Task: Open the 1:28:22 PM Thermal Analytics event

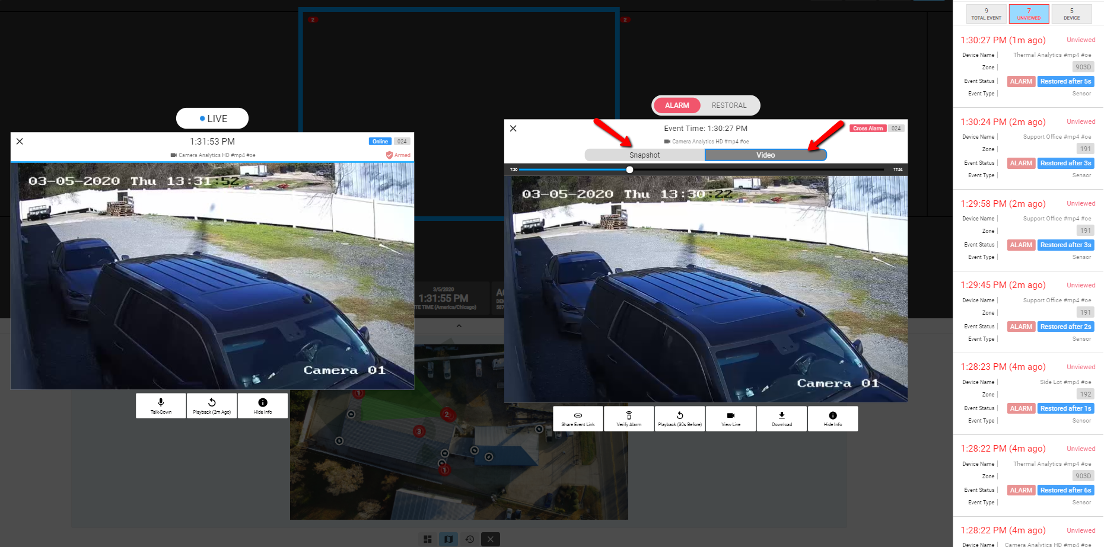Action: [x=1028, y=475]
